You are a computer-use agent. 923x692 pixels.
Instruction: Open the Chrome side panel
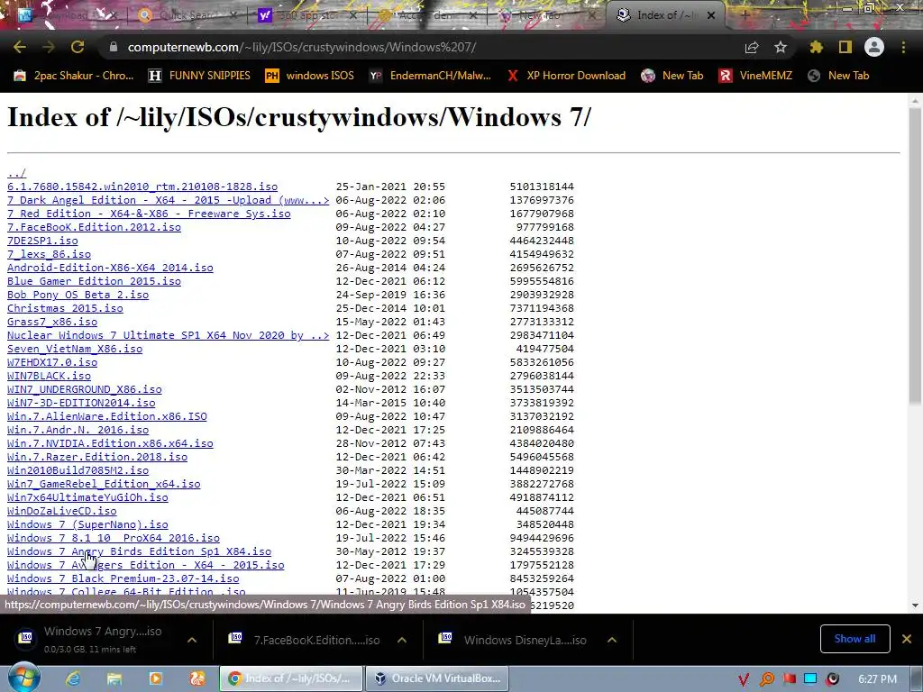click(845, 47)
